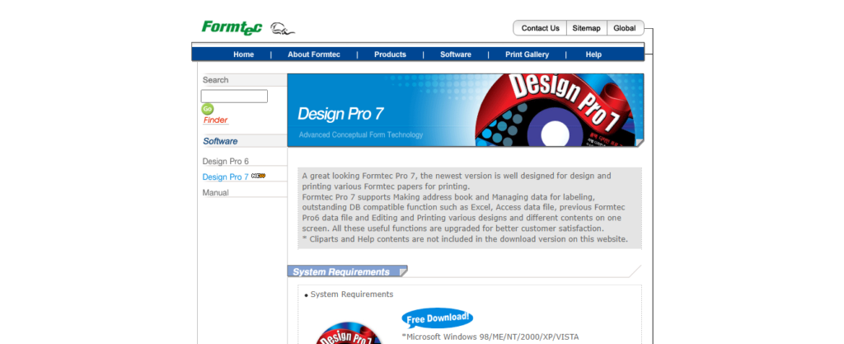844x344 pixels.
Task: Click the bird emblem next to Formtec logo
Action: pos(282,29)
